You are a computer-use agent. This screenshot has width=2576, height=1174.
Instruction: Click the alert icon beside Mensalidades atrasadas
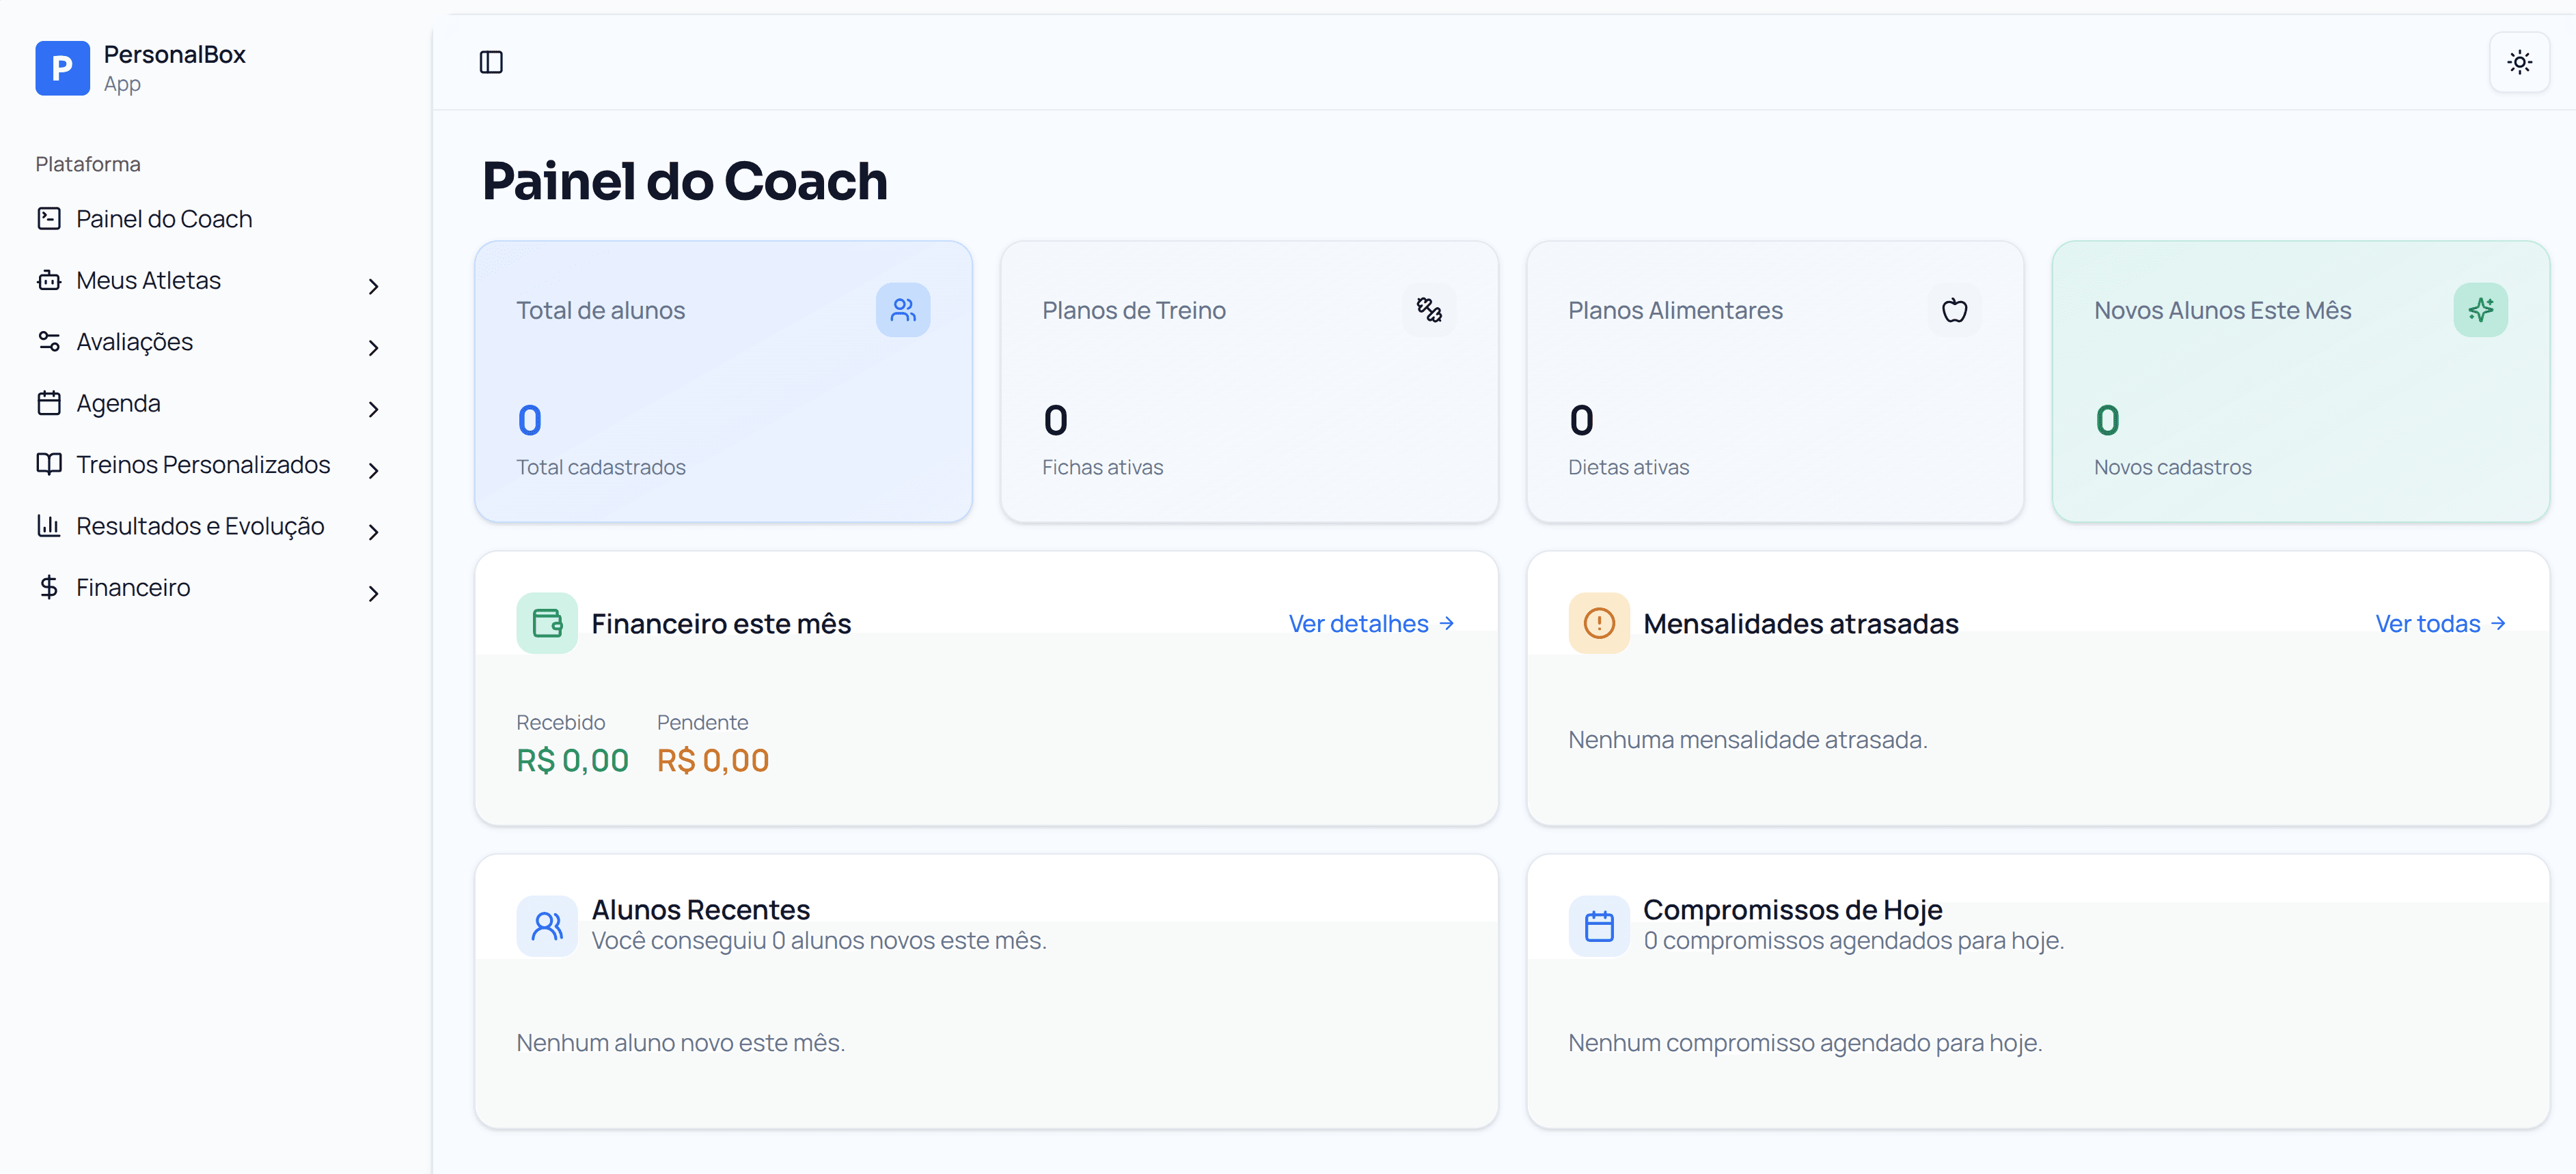[x=1599, y=622]
